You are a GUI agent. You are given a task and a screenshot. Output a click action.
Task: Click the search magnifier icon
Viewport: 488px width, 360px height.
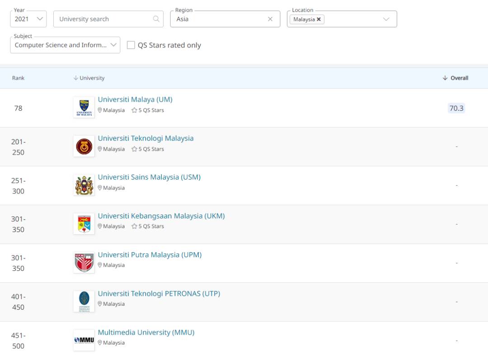tap(156, 19)
